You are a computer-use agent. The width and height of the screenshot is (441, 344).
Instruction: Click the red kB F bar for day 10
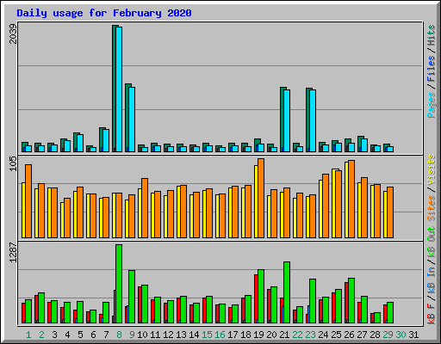click(140, 304)
